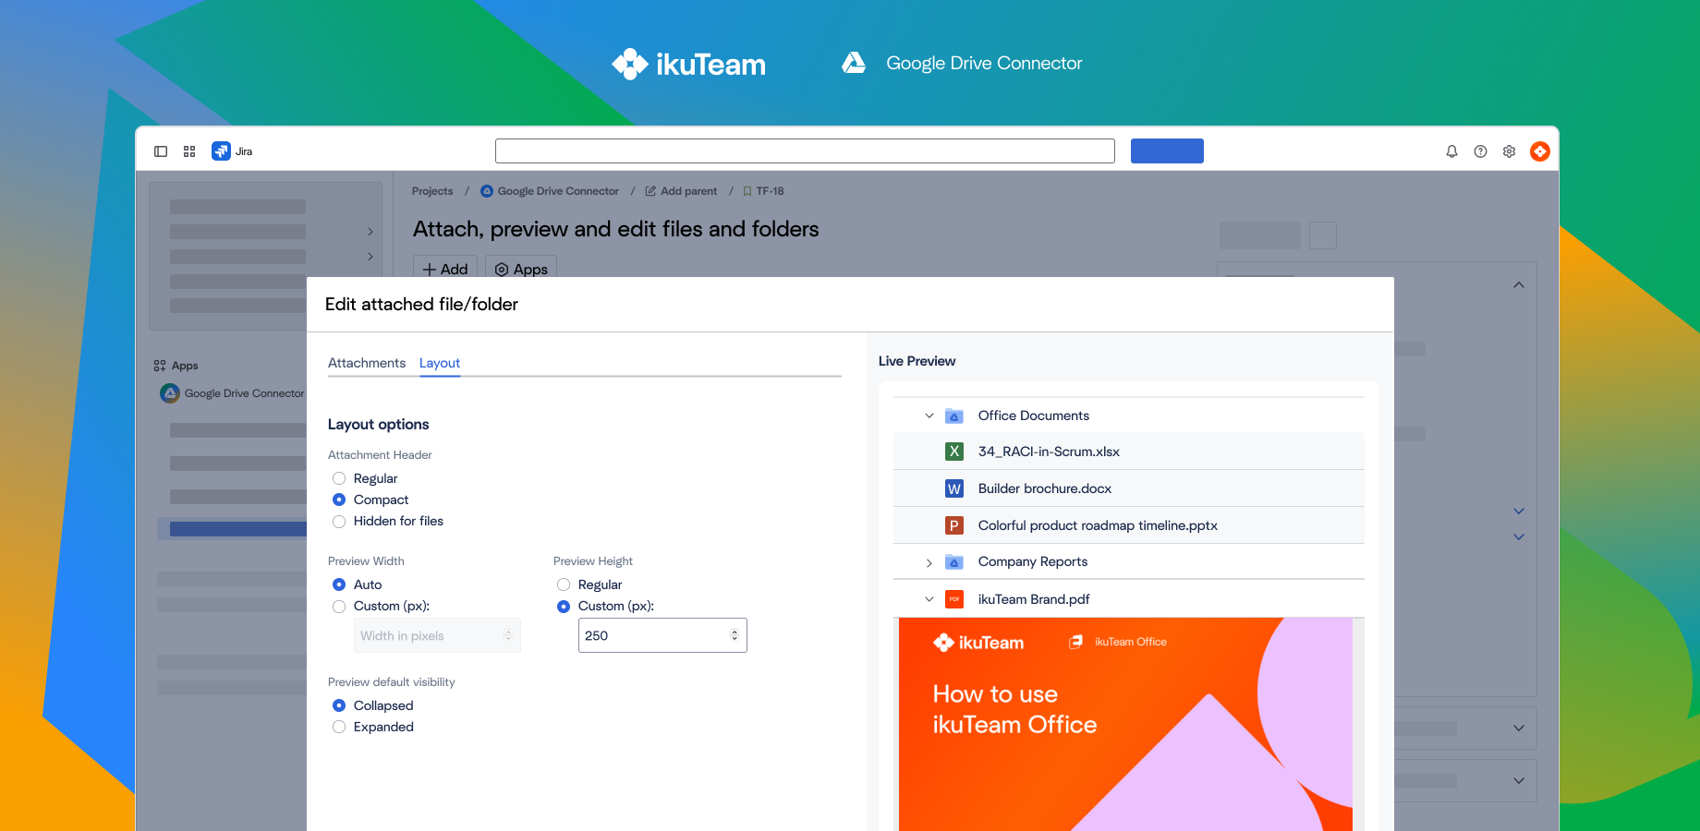Image resolution: width=1700 pixels, height=831 pixels.
Task: Collapse the Office Documents folder
Action: [x=929, y=415]
